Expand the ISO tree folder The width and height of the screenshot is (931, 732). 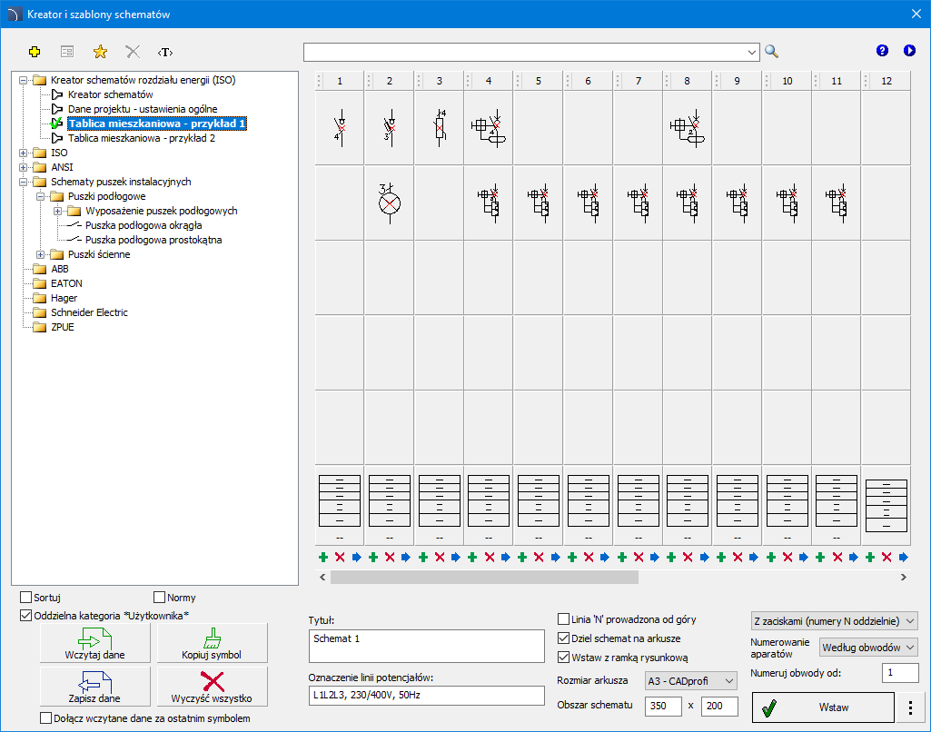(x=23, y=153)
